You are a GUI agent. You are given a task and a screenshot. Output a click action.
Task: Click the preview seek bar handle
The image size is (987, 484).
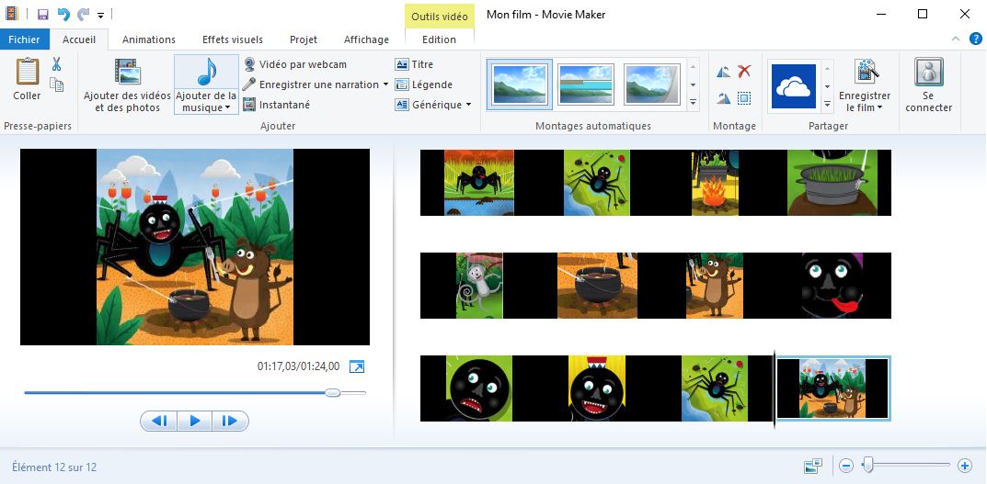[x=333, y=393]
